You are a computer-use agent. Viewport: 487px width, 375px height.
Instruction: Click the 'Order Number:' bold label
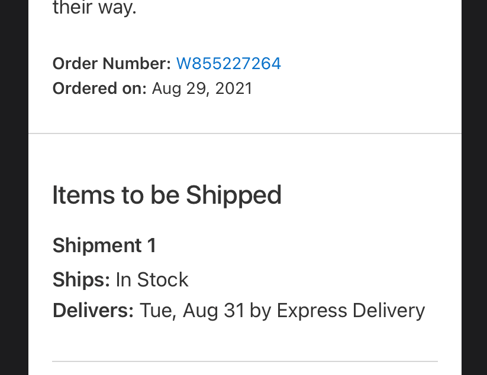[112, 64]
